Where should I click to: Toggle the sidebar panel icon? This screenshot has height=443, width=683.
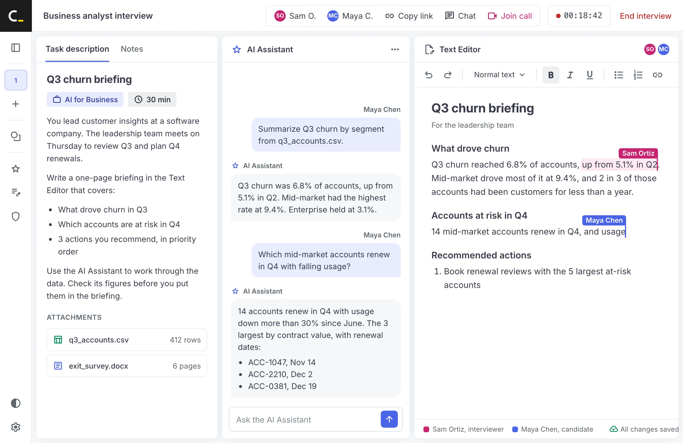tap(15, 47)
